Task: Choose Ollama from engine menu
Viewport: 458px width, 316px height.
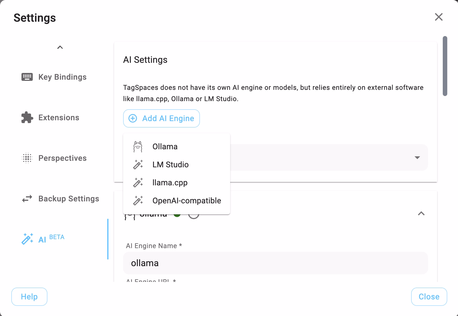Action: 176,146
